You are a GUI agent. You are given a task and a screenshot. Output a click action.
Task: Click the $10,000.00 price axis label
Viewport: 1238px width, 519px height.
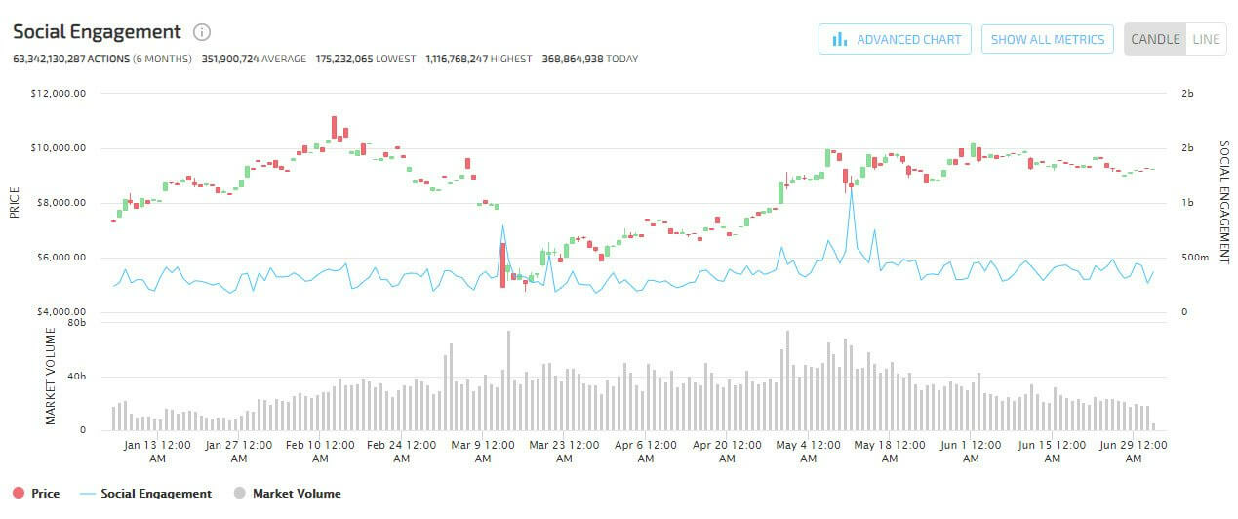(x=60, y=148)
